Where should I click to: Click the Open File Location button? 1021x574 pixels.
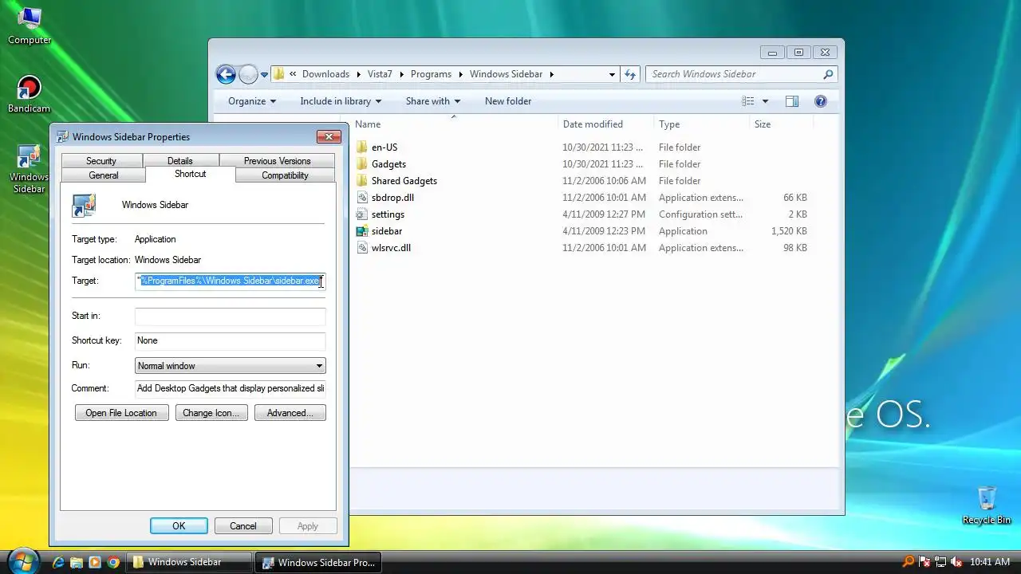point(121,413)
